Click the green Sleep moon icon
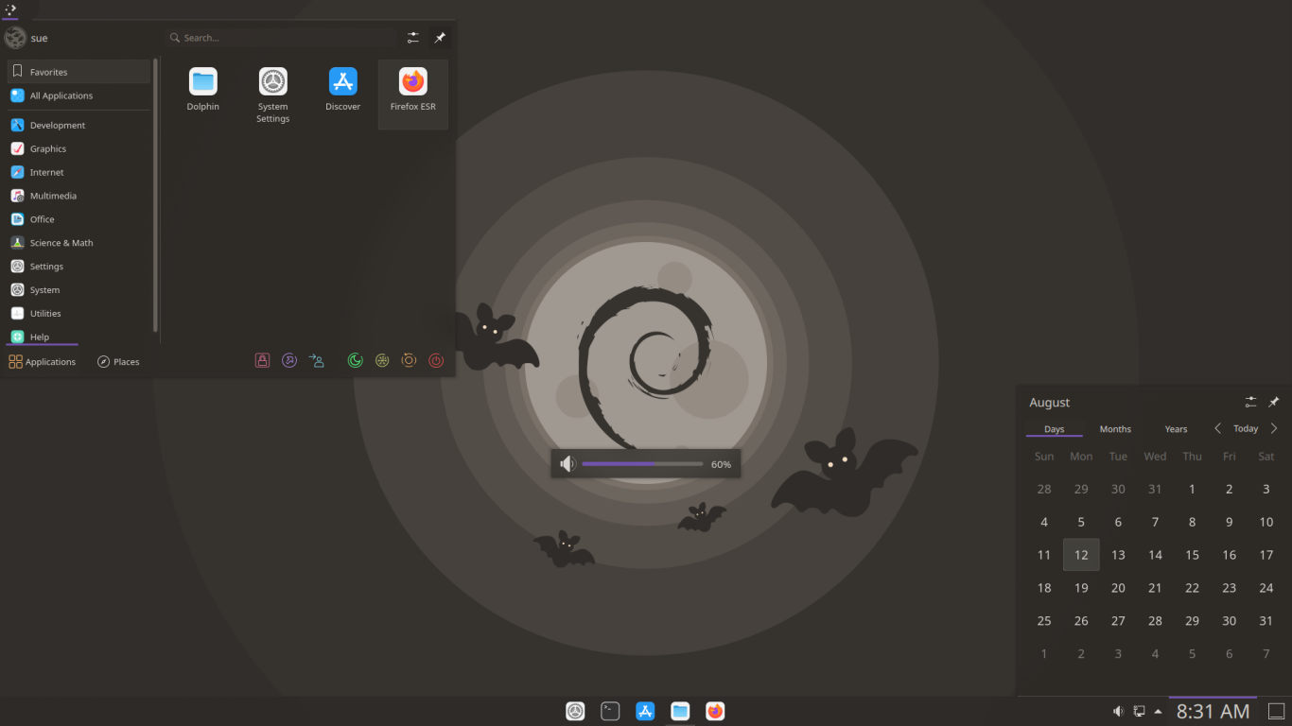The image size is (1292, 726). [355, 360]
